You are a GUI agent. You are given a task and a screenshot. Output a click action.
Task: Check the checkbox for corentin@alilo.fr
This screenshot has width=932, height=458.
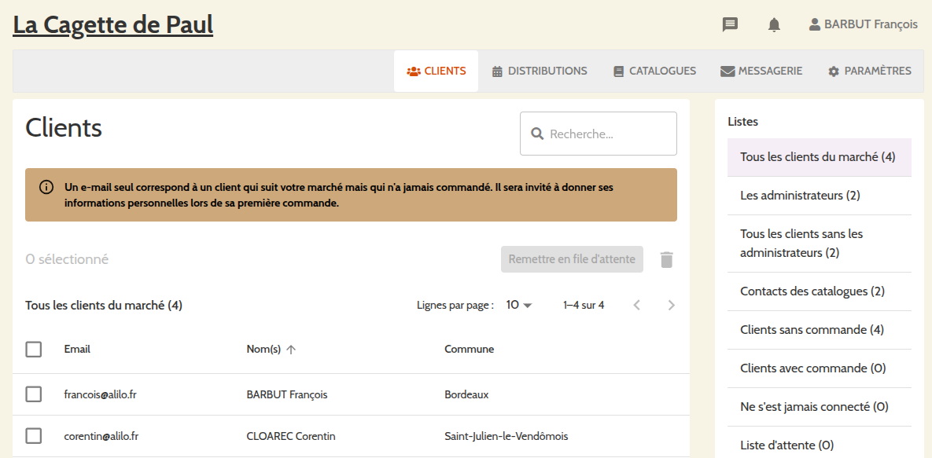[33, 436]
